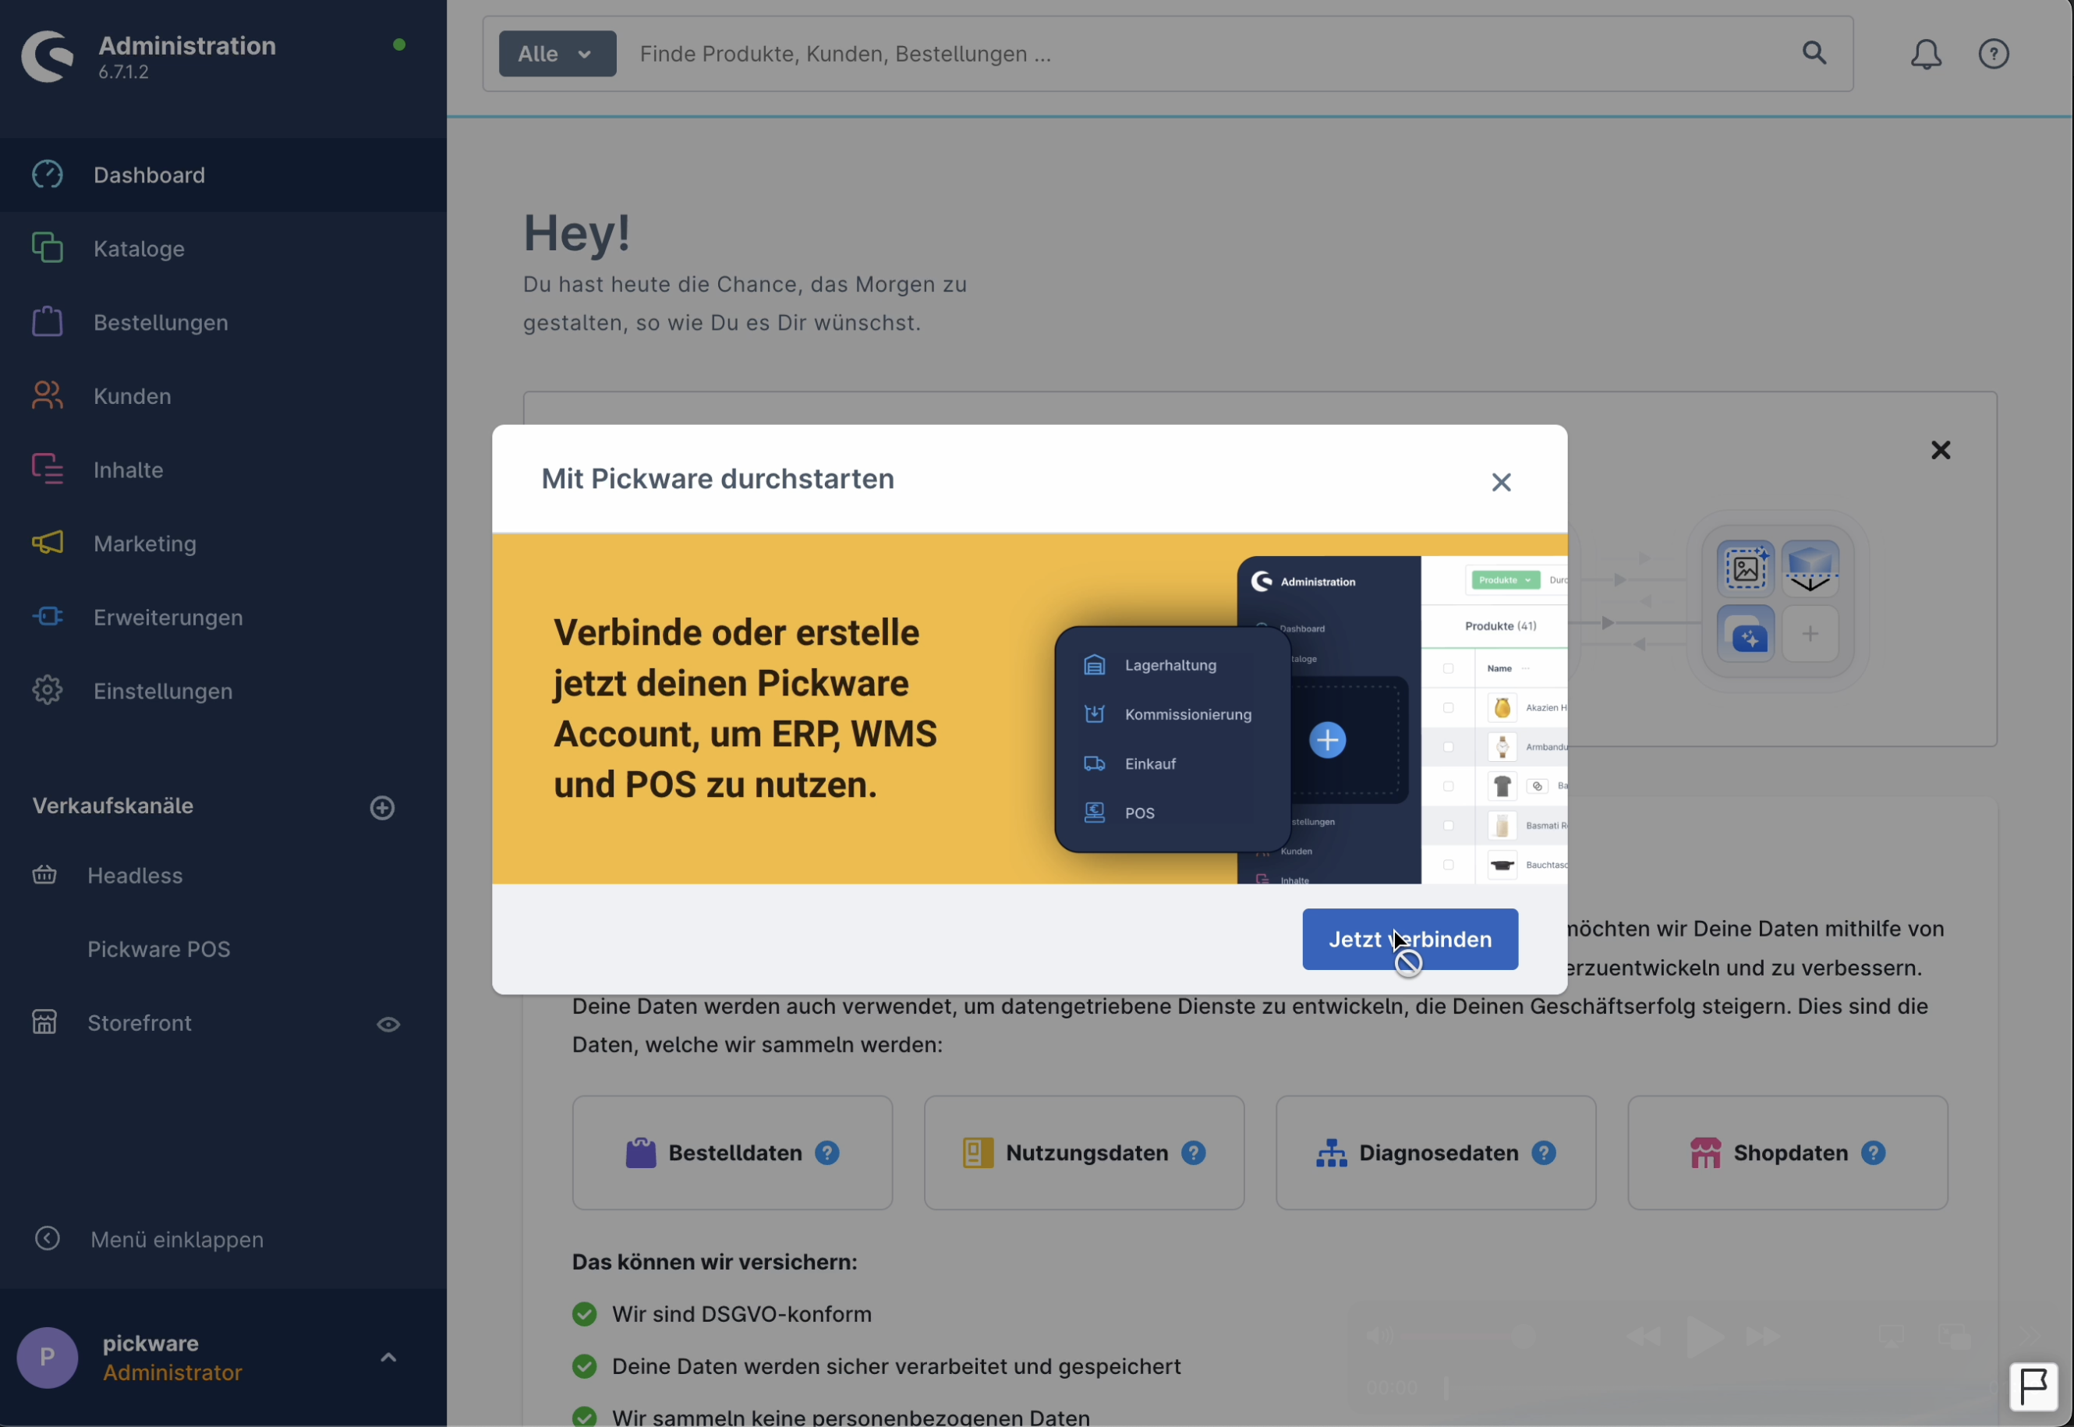
Task: Click the sparkle chat icon in the banner
Action: (1745, 634)
